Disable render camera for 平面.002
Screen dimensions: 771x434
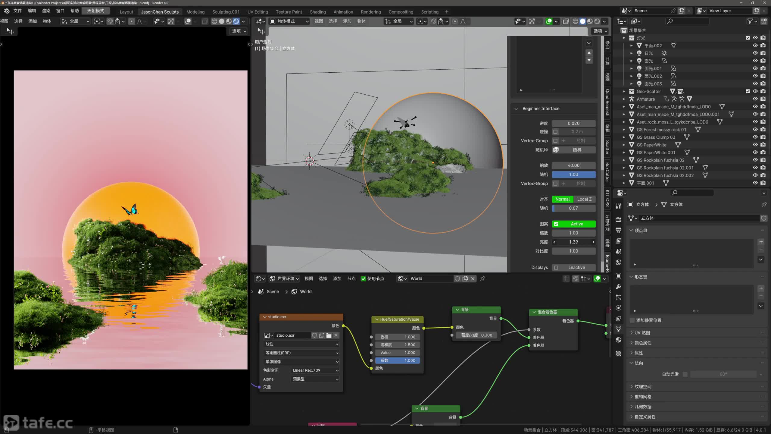pos(763,46)
